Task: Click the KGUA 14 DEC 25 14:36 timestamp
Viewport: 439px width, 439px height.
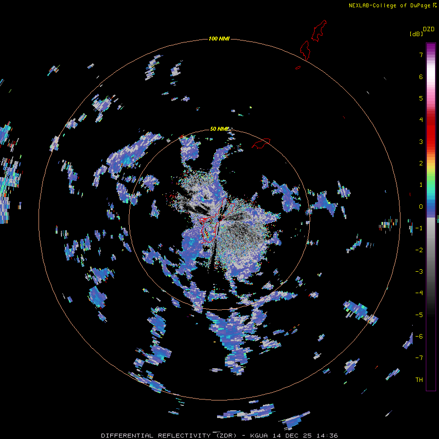Action: click(x=294, y=436)
